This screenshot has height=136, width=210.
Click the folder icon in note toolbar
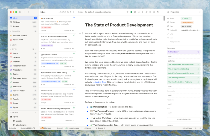[x=154, y=12]
